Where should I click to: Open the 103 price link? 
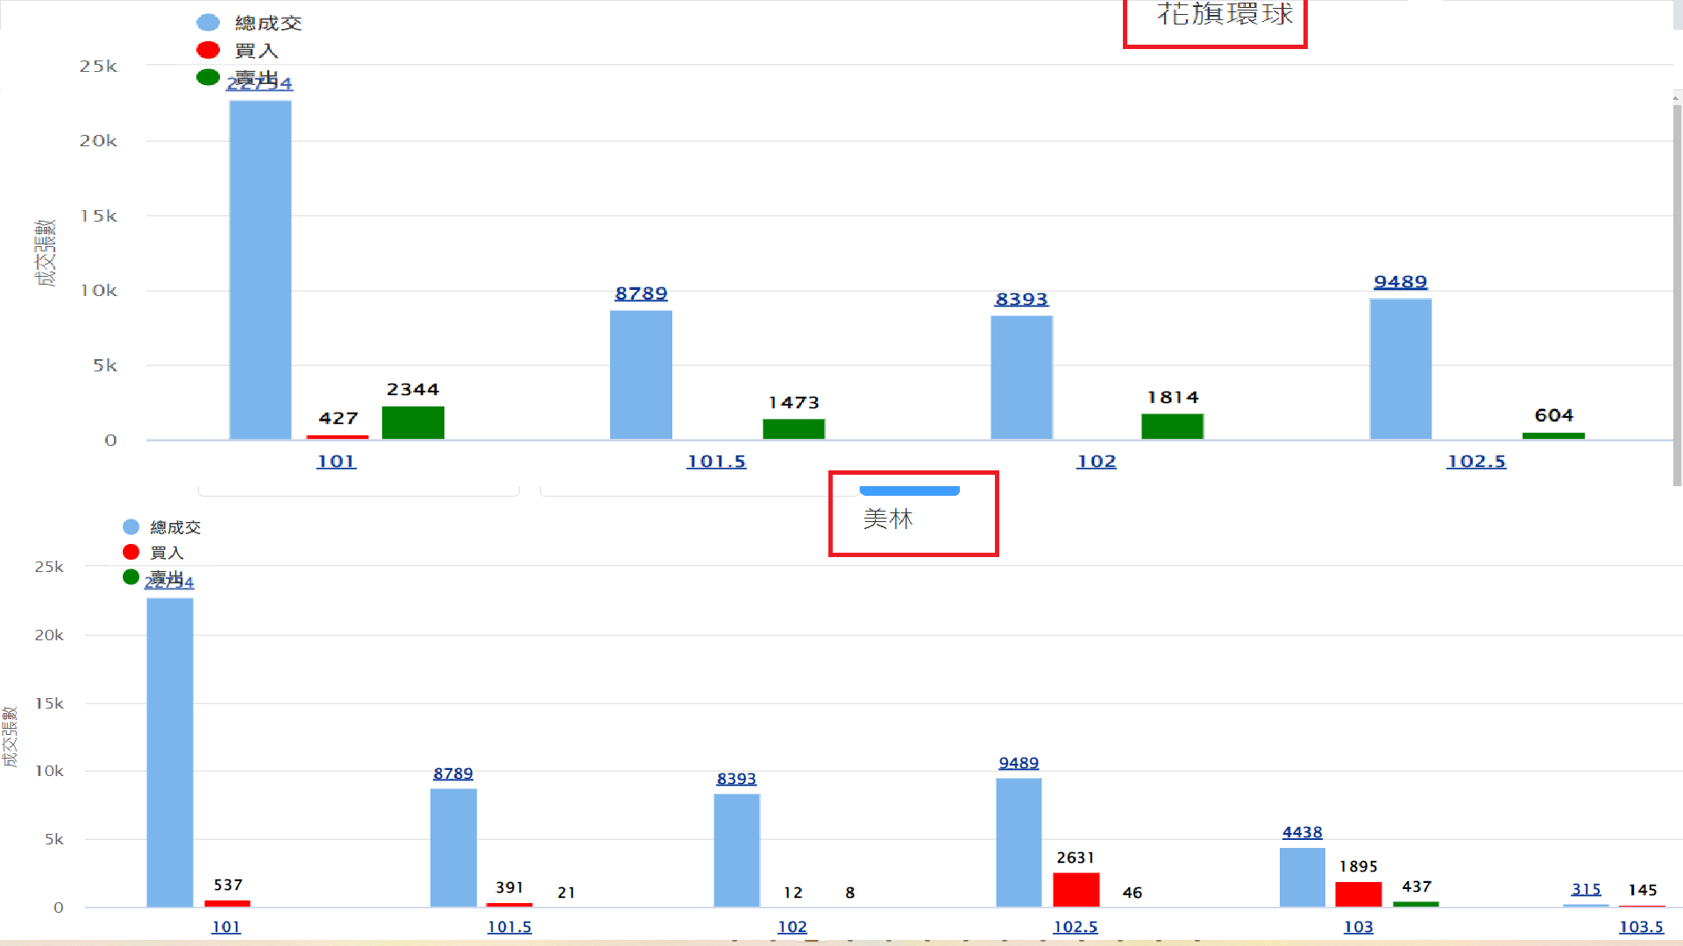1358,927
